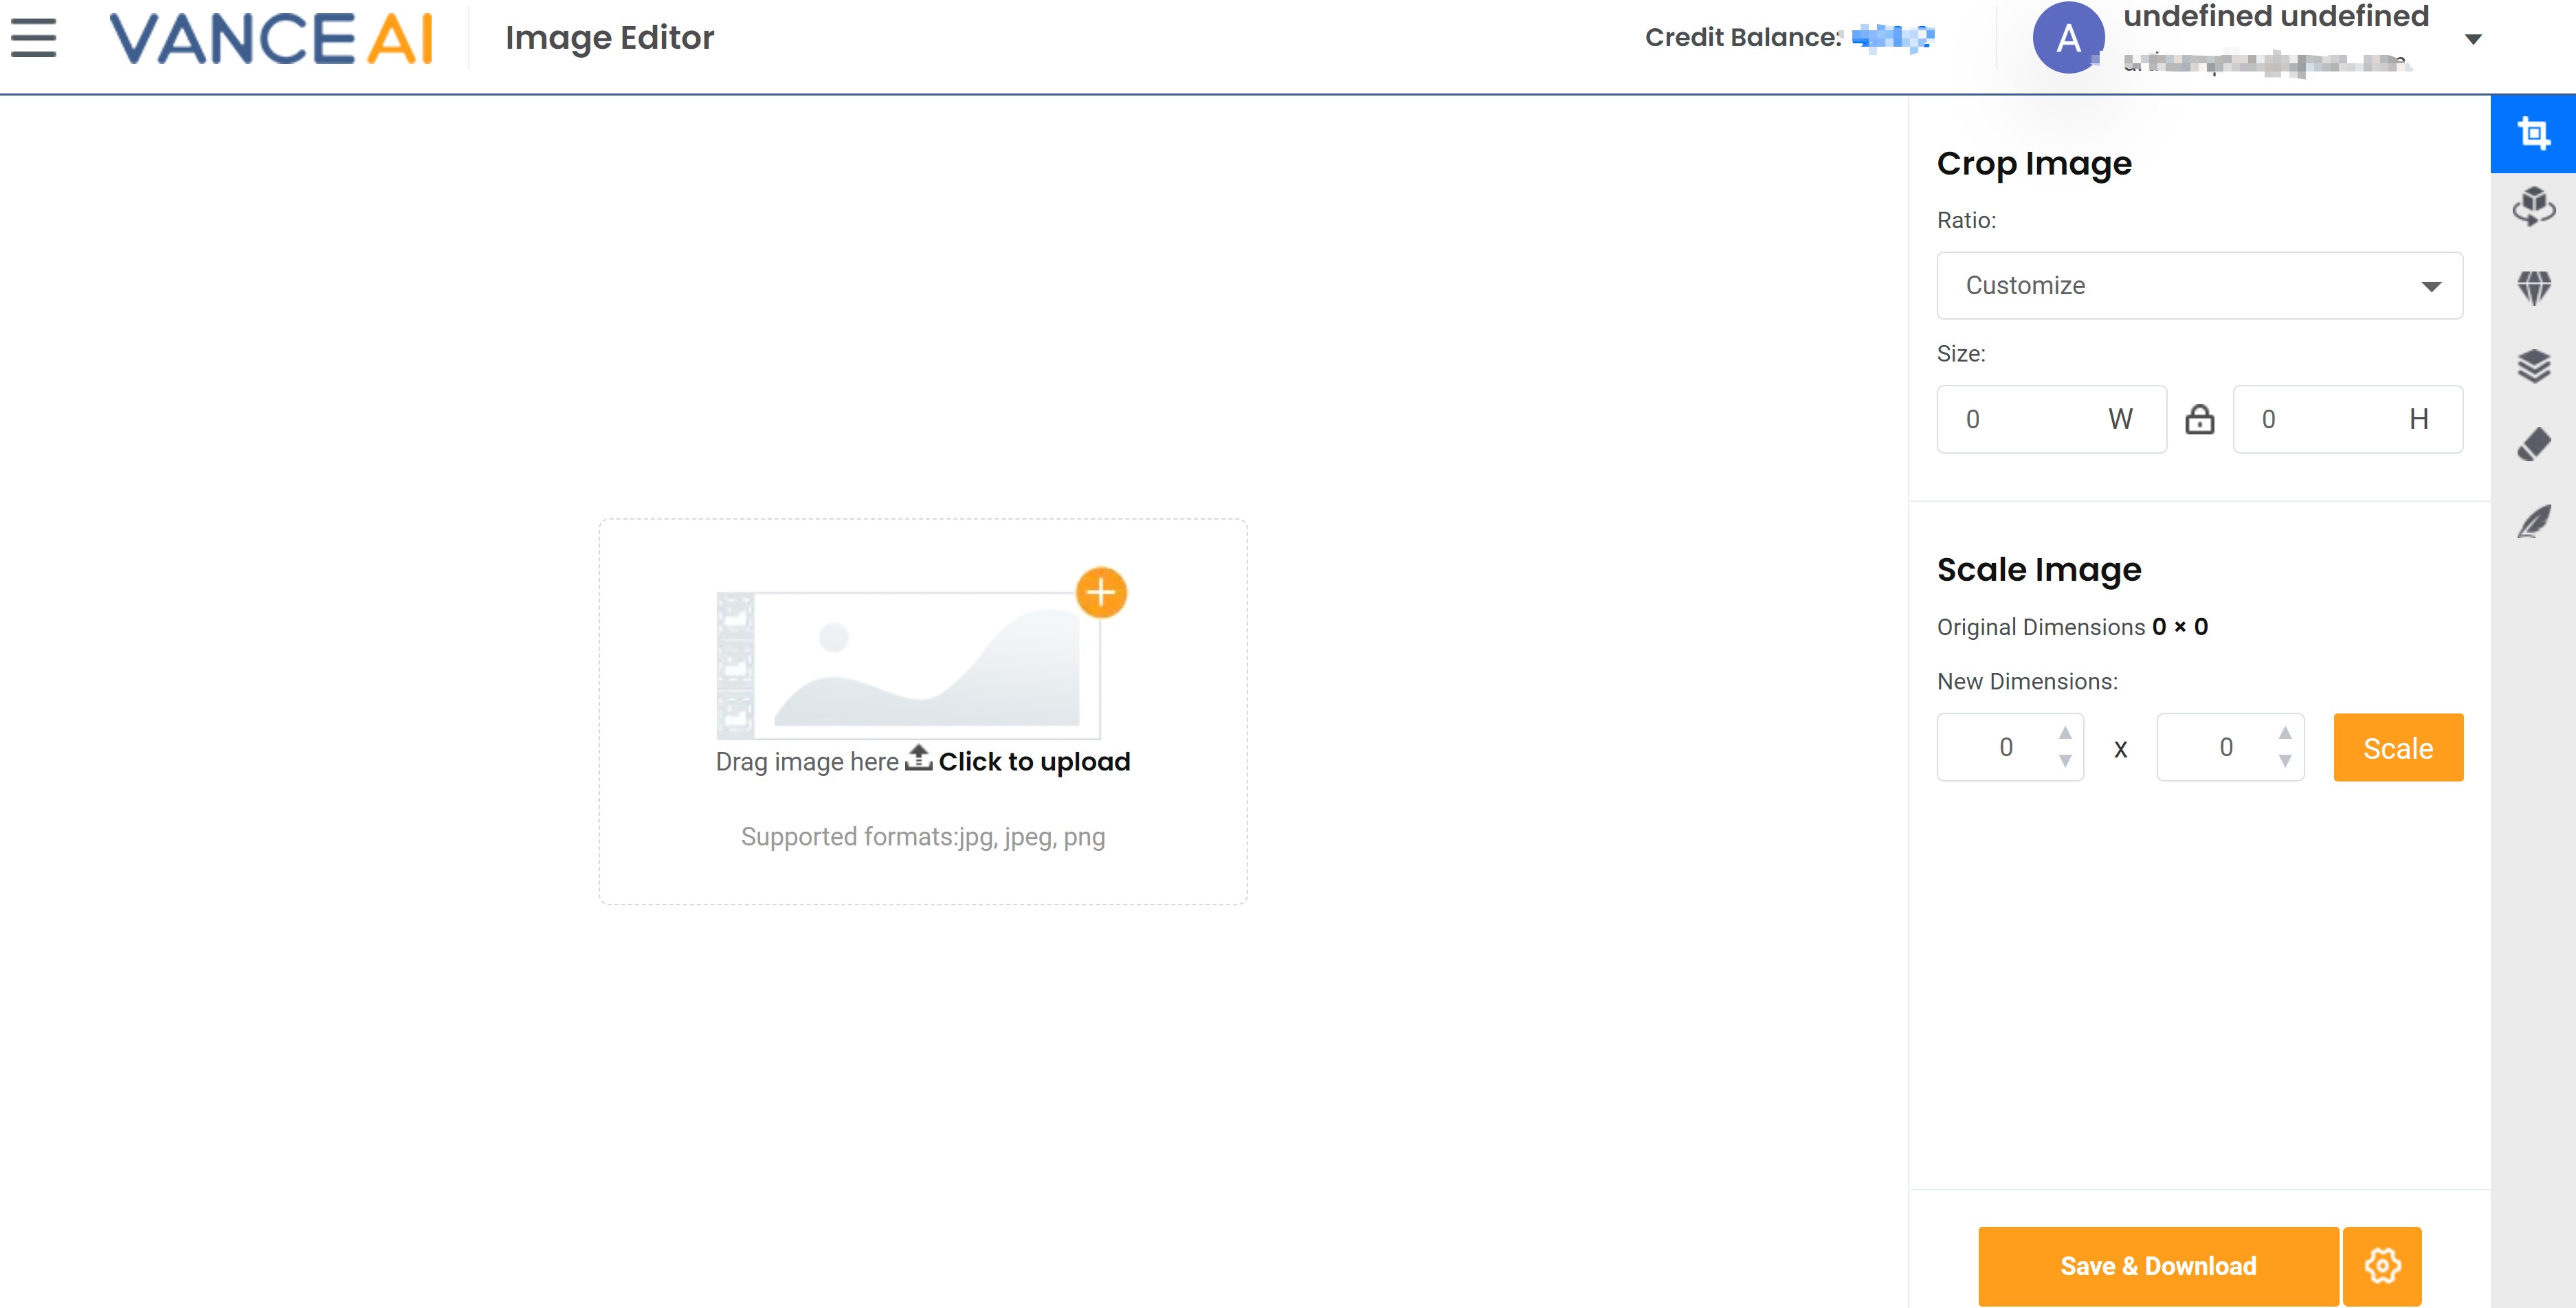Select the feather tool icon

[2532, 522]
